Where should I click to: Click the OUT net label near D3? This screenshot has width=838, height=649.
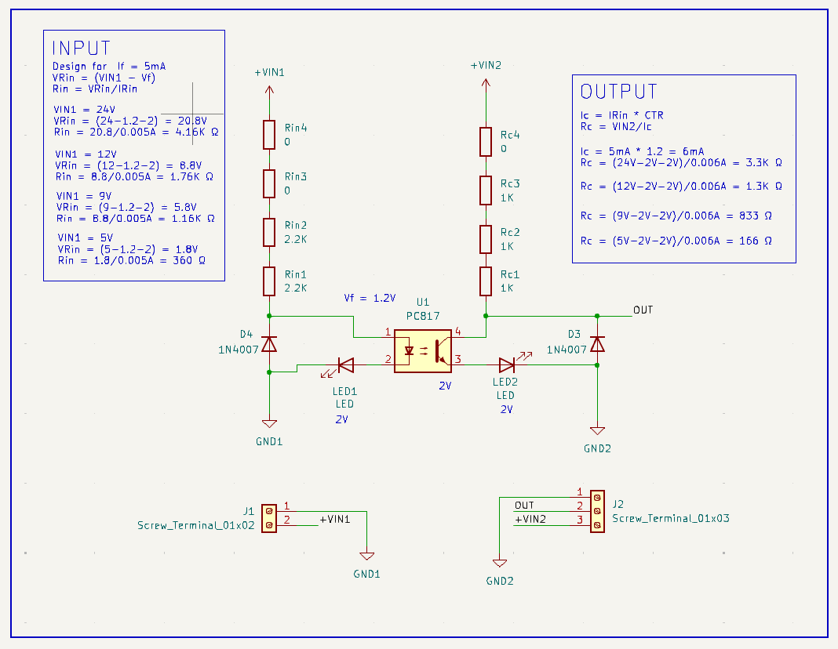tap(643, 310)
